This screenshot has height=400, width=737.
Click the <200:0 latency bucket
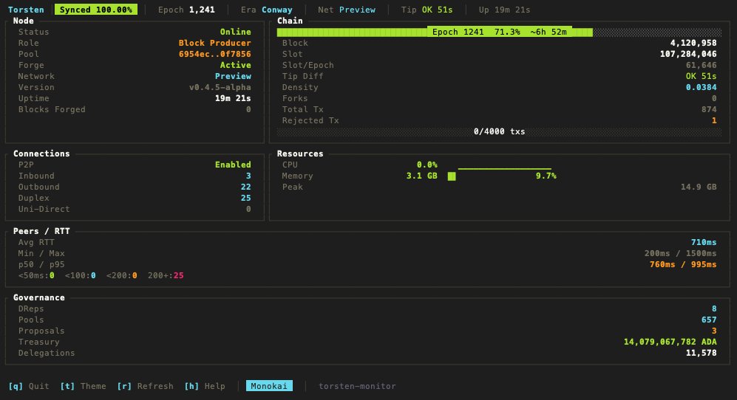tap(122, 275)
